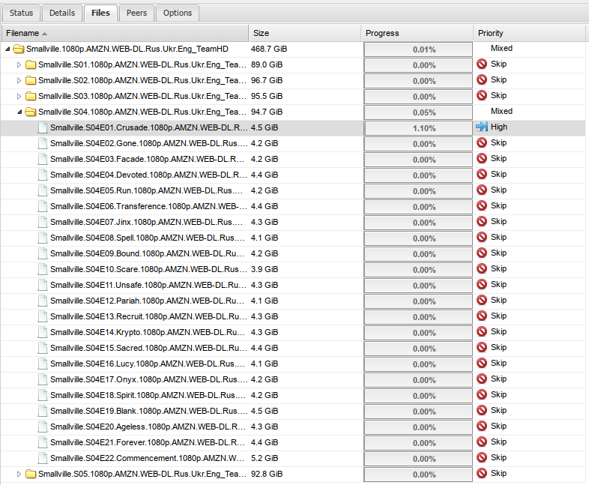This screenshot has height=485, width=589.
Task: Expand the Smallville.S02 folder
Action: 19,80
